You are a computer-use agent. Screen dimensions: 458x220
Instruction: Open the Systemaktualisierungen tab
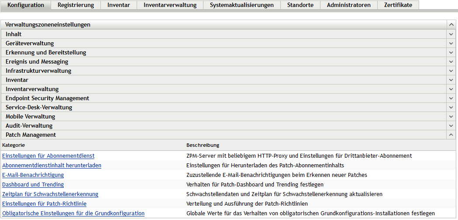(x=241, y=5)
